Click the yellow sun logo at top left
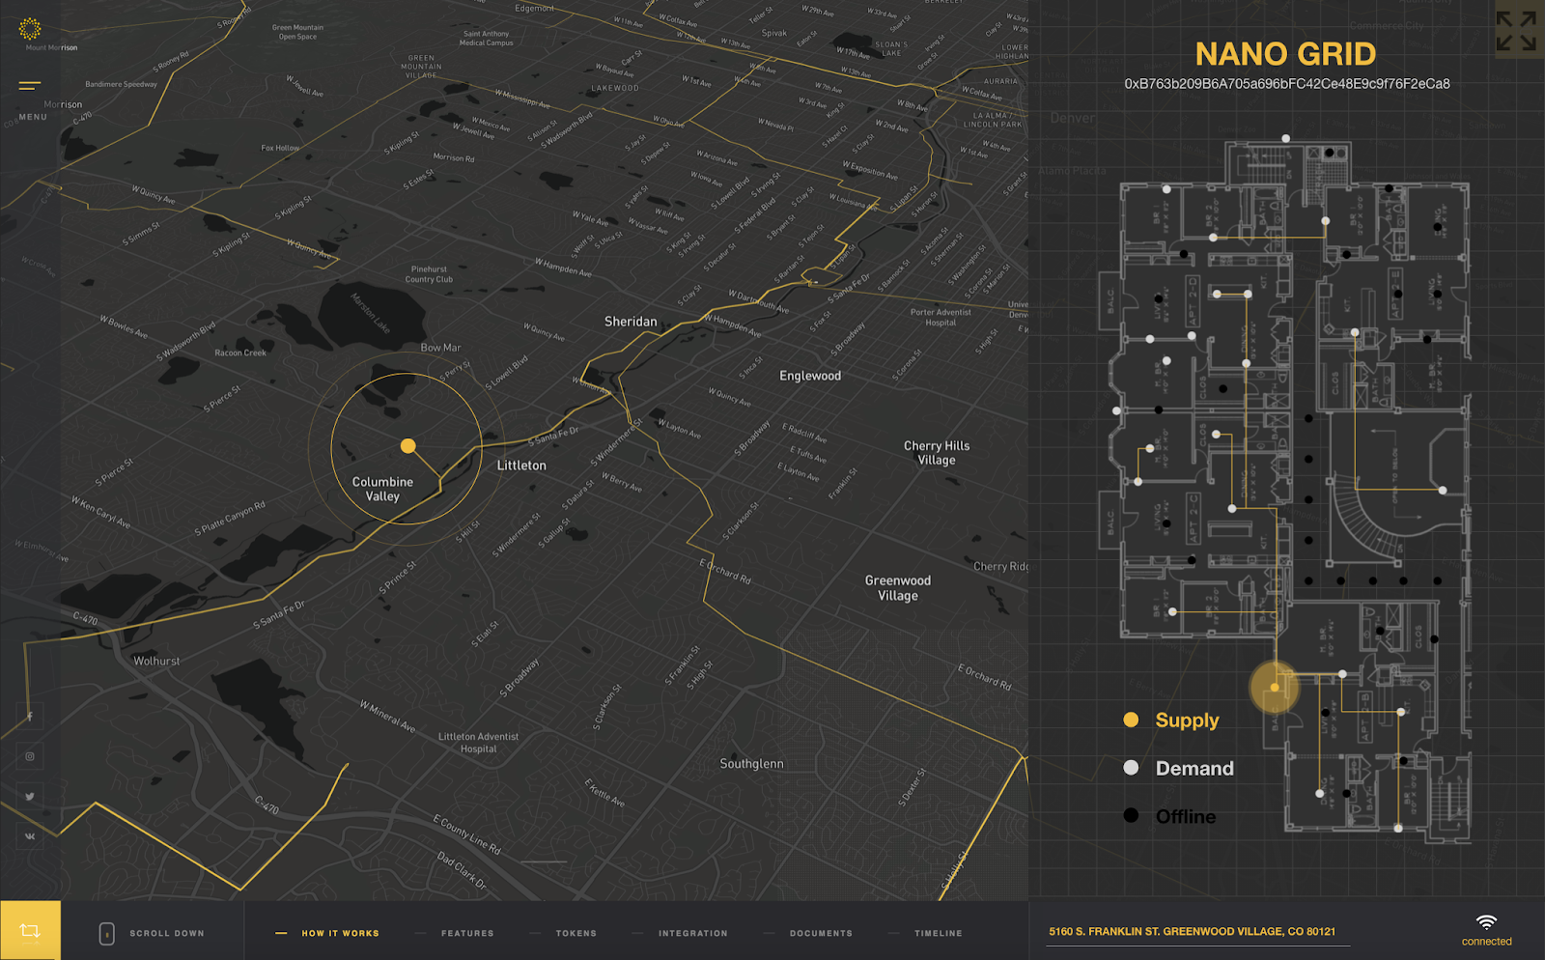The height and width of the screenshot is (960, 1545). coord(30,29)
